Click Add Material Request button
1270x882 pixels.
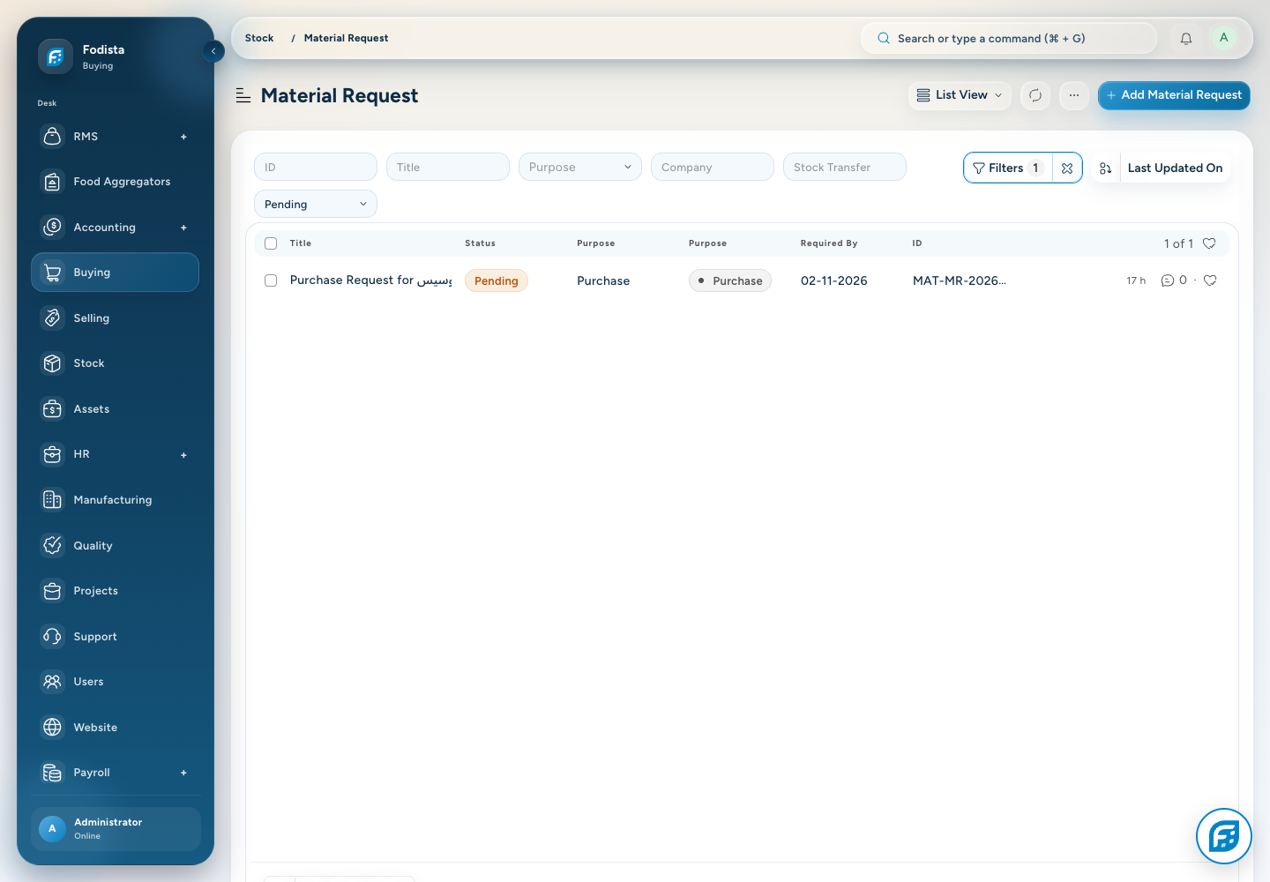click(x=1174, y=95)
